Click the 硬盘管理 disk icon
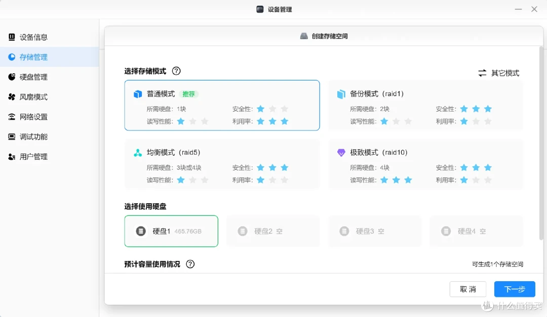This screenshot has width=547, height=317. [12, 77]
